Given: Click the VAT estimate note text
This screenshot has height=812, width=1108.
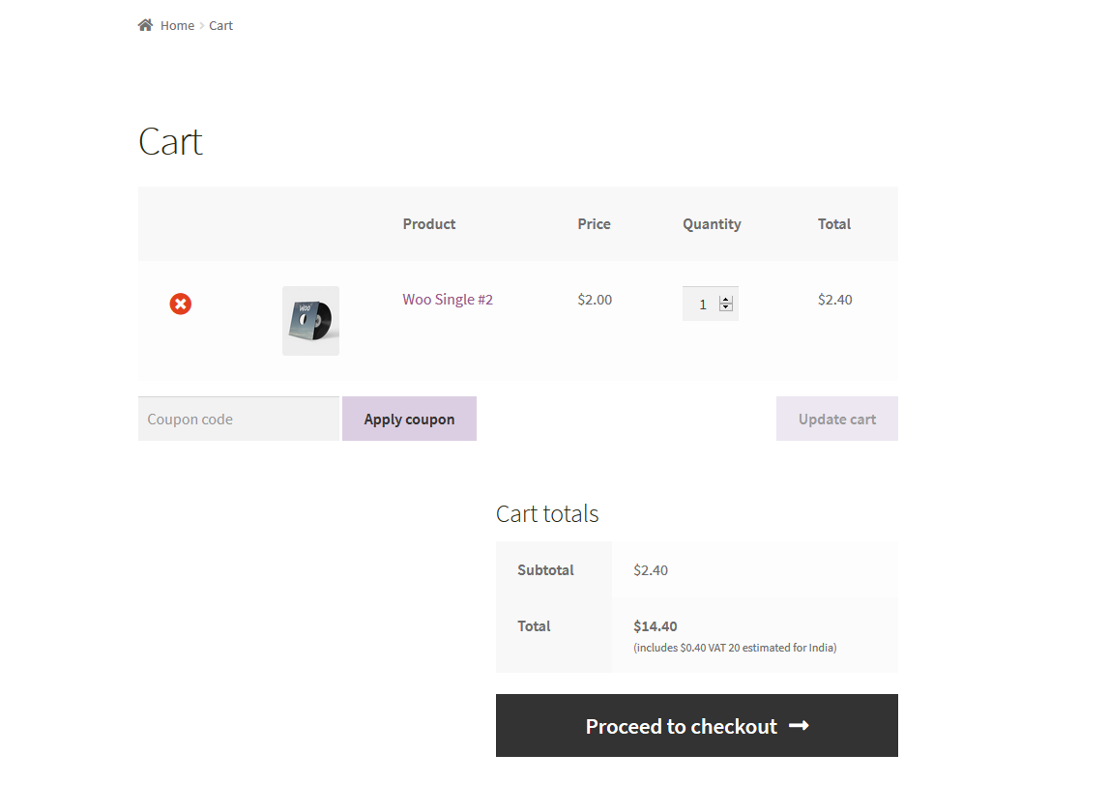Looking at the screenshot, I should pyautogui.click(x=735, y=648).
